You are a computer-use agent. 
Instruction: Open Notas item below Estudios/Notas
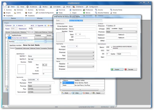(114, 13)
